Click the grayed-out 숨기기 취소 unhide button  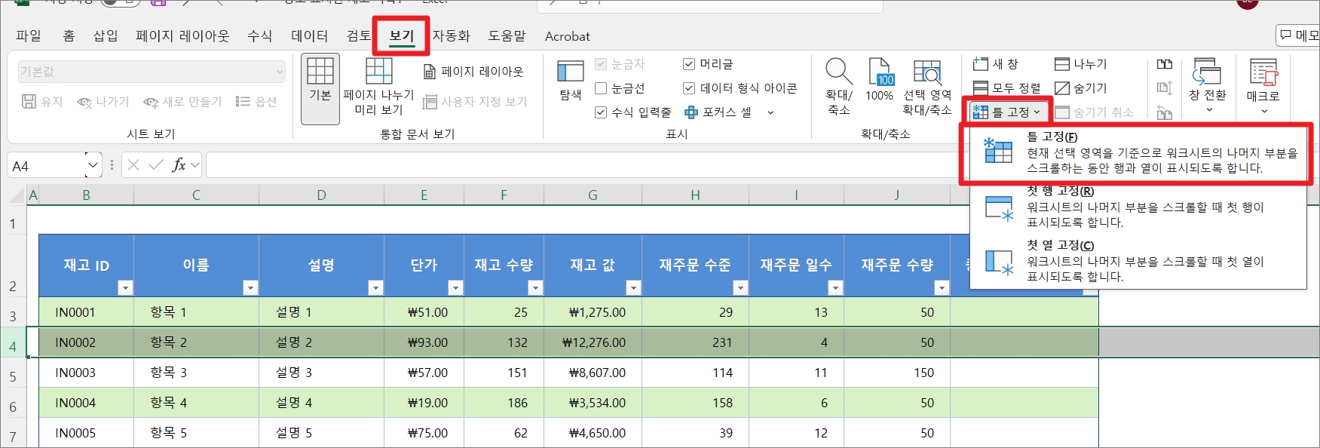pyautogui.click(x=1094, y=112)
